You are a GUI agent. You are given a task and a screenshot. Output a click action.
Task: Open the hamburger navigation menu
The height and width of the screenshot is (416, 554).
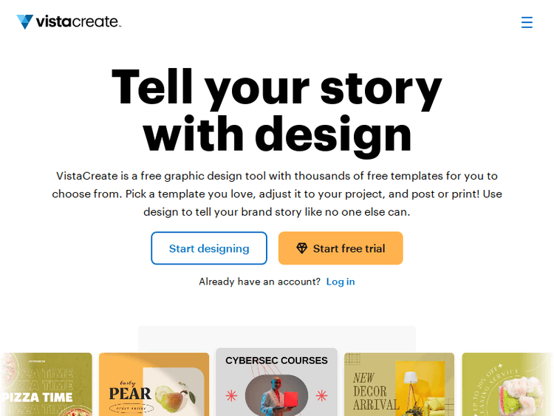[527, 22]
